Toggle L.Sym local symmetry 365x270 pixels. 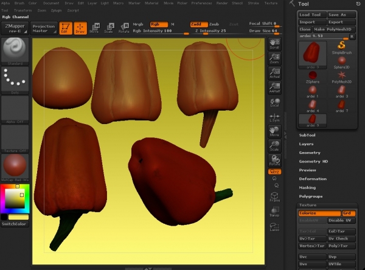(x=275, y=117)
